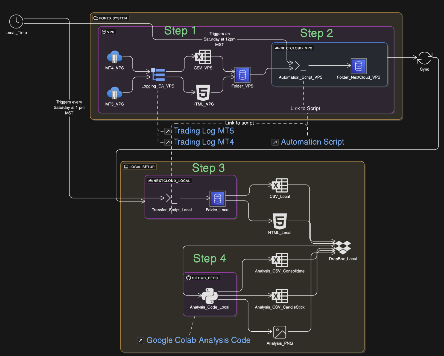Click link arrow icon beside Trading Log MT4

pos(168,142)
